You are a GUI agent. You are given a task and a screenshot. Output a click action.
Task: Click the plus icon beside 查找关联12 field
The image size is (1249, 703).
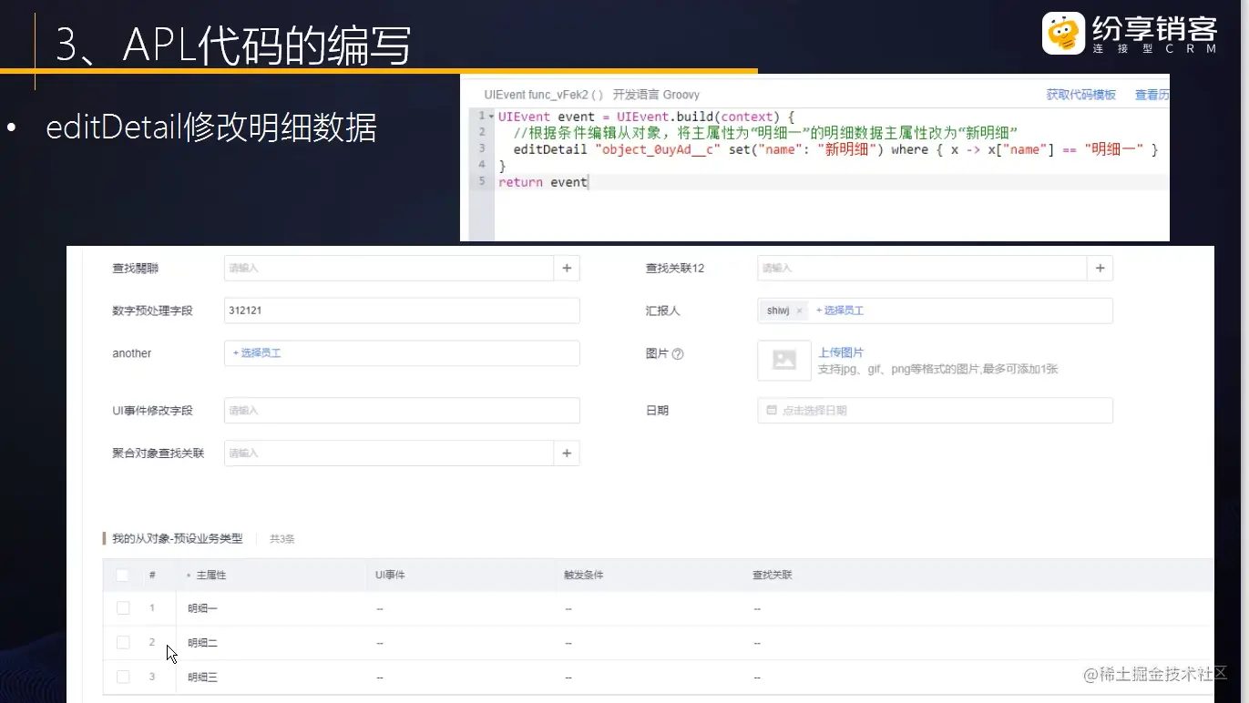[1100, 268]
